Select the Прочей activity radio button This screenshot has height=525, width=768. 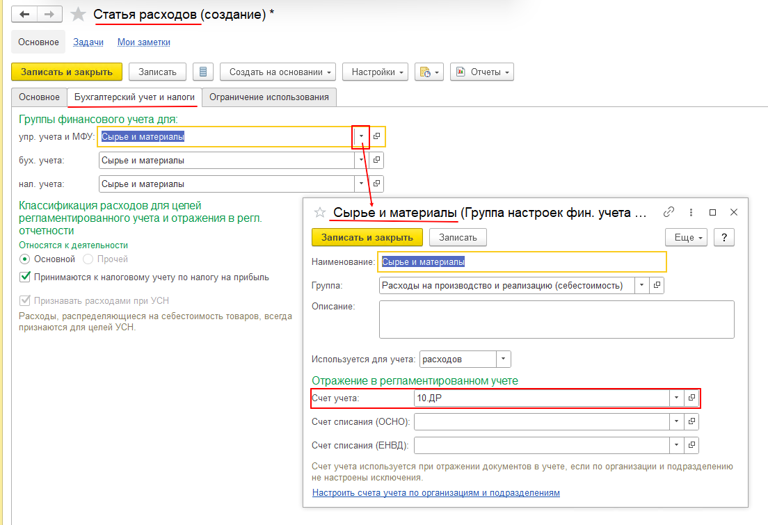[x=88, y=259]
